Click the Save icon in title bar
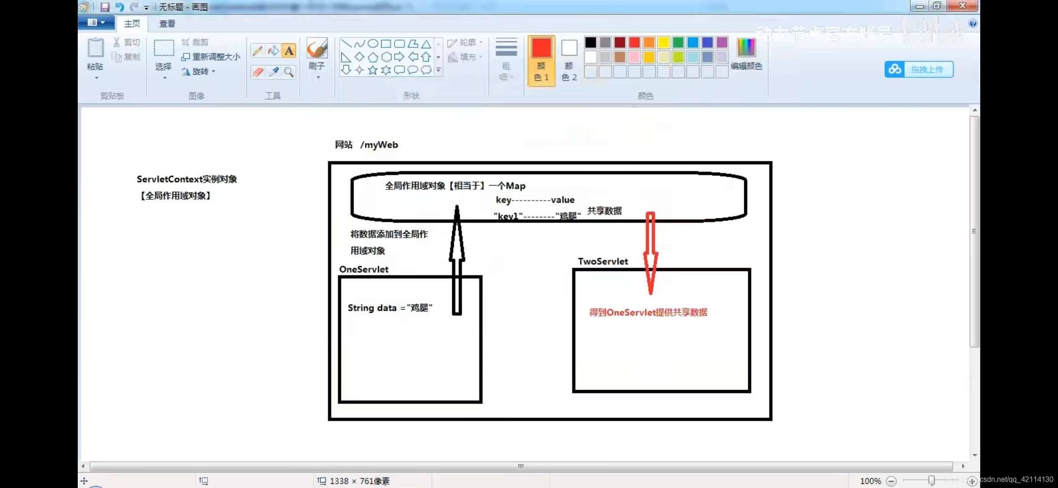Screen dimensions: 1058x488 pyautogui.click(x=105, y=7)
